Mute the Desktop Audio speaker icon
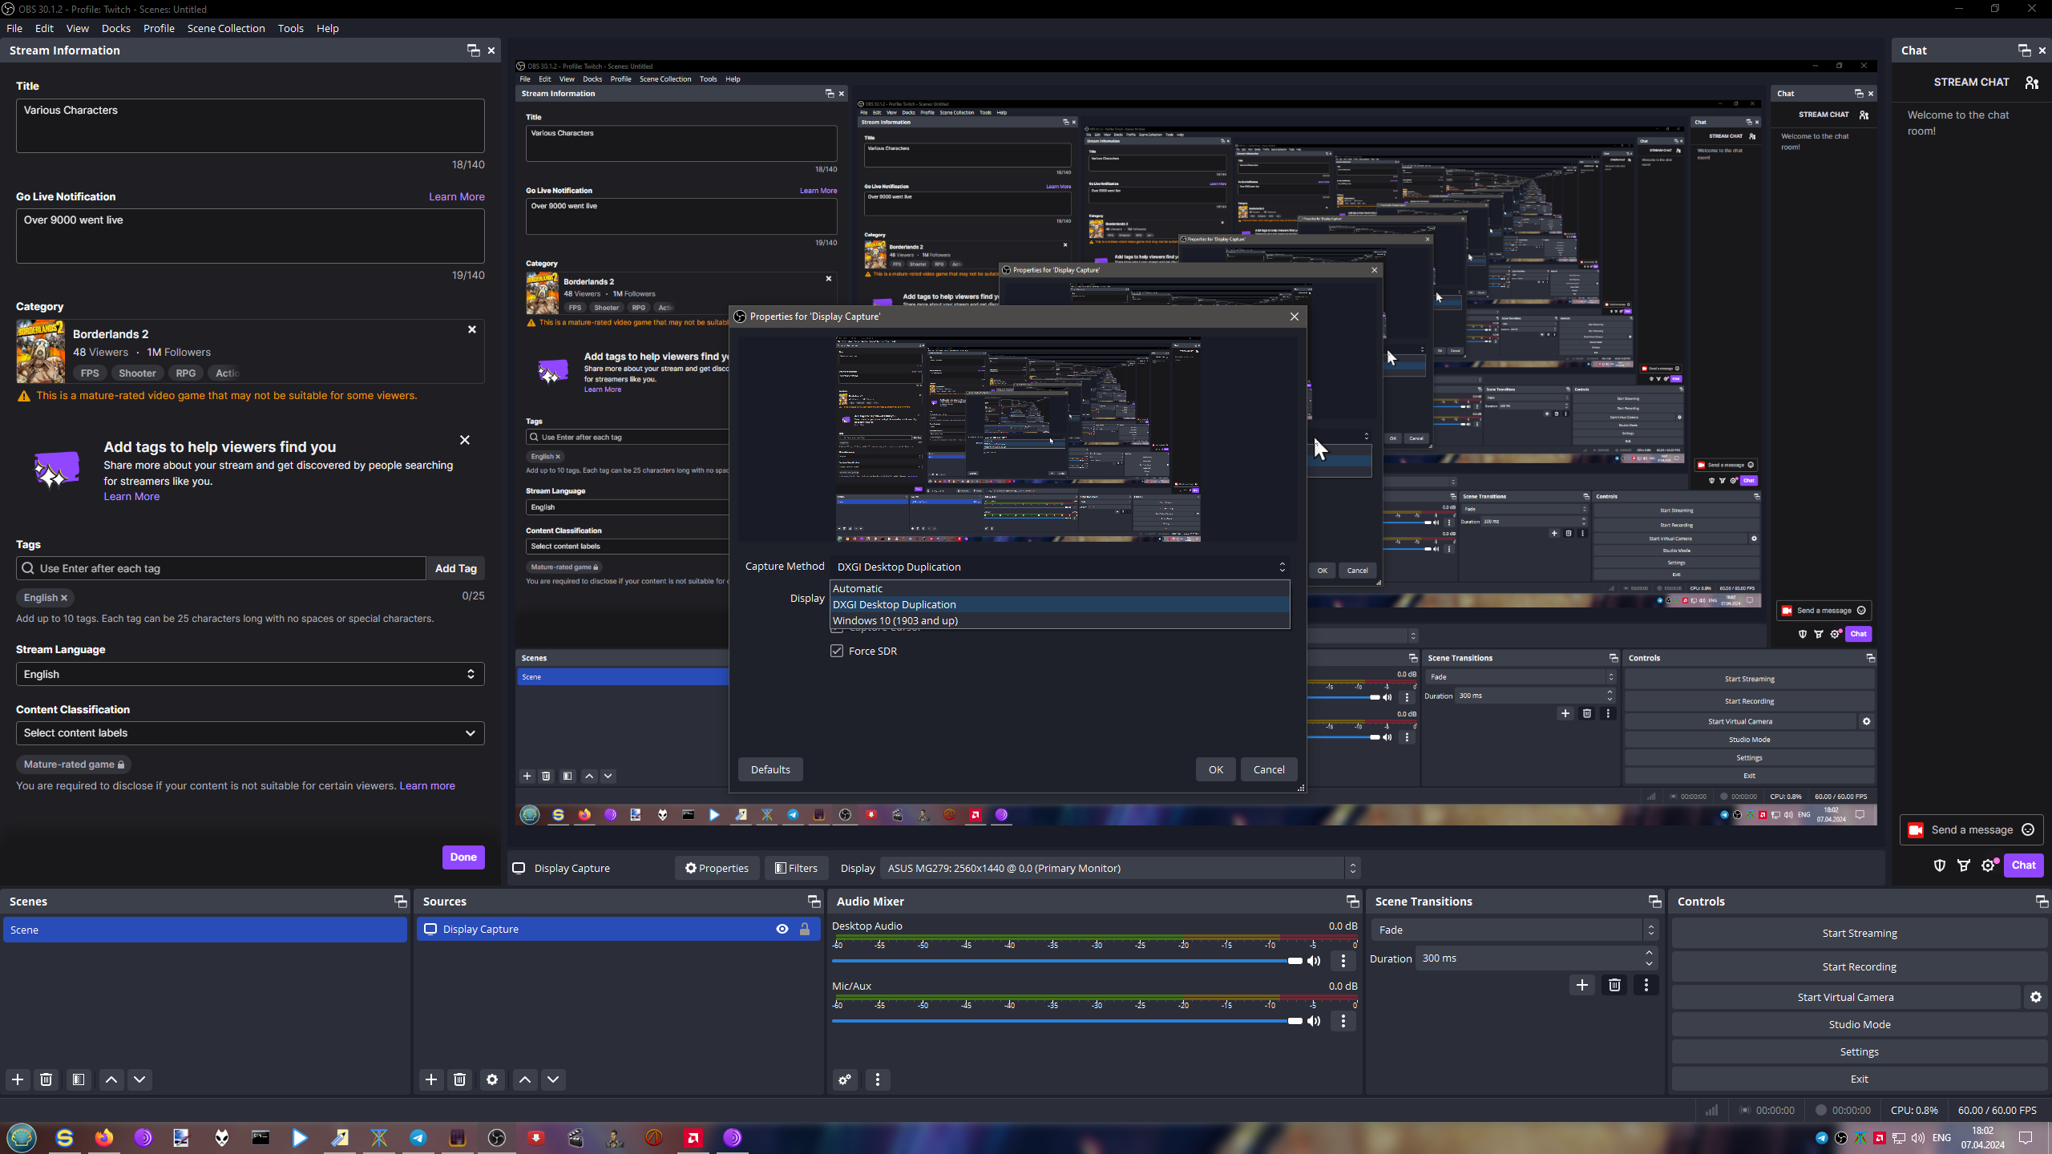 pyautogui.click(x=1314, y=961)
